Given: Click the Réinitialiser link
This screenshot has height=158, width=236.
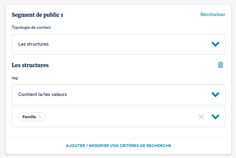Looking at the screenshot, I should [213, 15].
